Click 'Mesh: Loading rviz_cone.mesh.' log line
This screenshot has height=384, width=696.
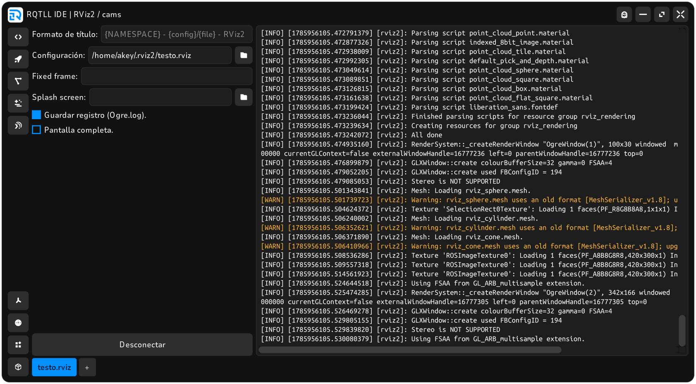coord(392,237)
